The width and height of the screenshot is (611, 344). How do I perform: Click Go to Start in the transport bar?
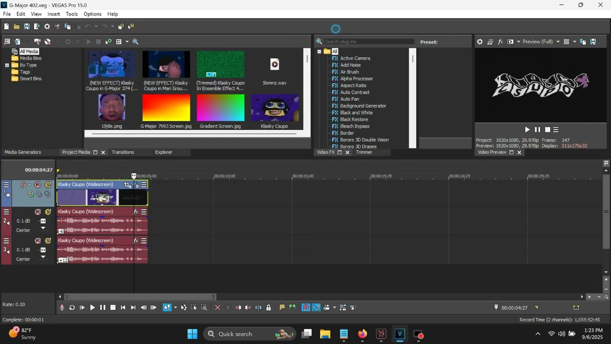pos(123,308)
